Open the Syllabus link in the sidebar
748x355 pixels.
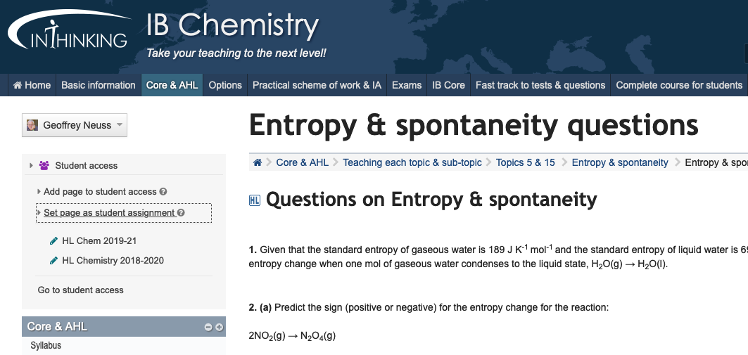point(46,346)
